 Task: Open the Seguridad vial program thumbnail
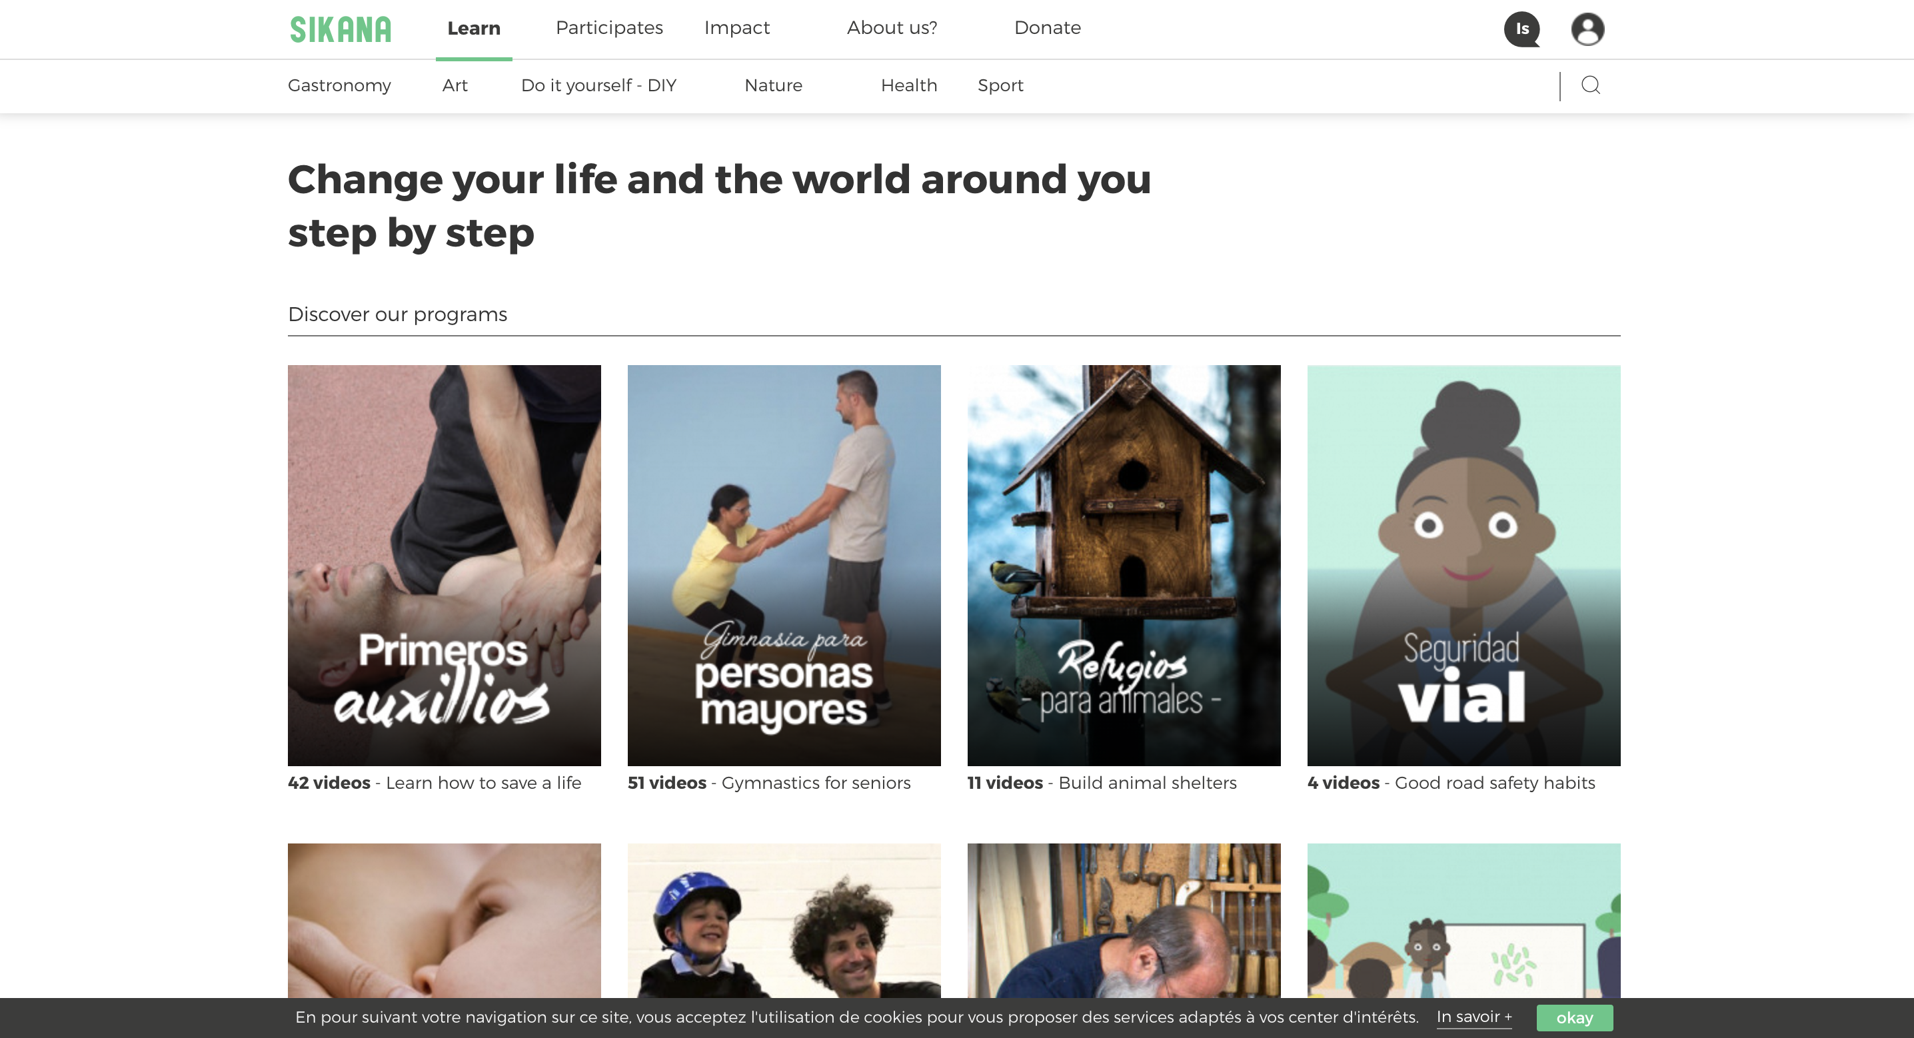[1463, 565]
